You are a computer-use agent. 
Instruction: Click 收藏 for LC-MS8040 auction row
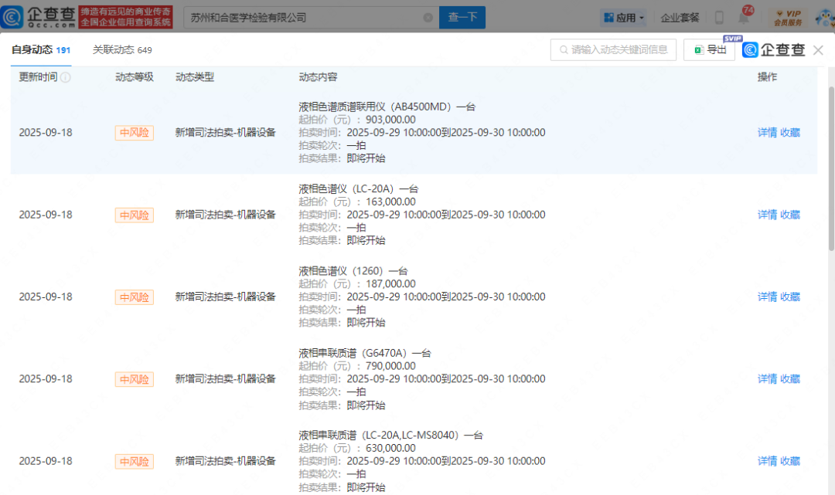pos(790,461)
